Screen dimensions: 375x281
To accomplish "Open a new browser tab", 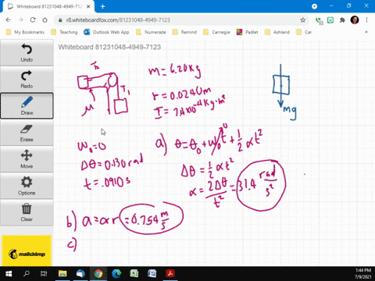I will click(x=102, y=6).
